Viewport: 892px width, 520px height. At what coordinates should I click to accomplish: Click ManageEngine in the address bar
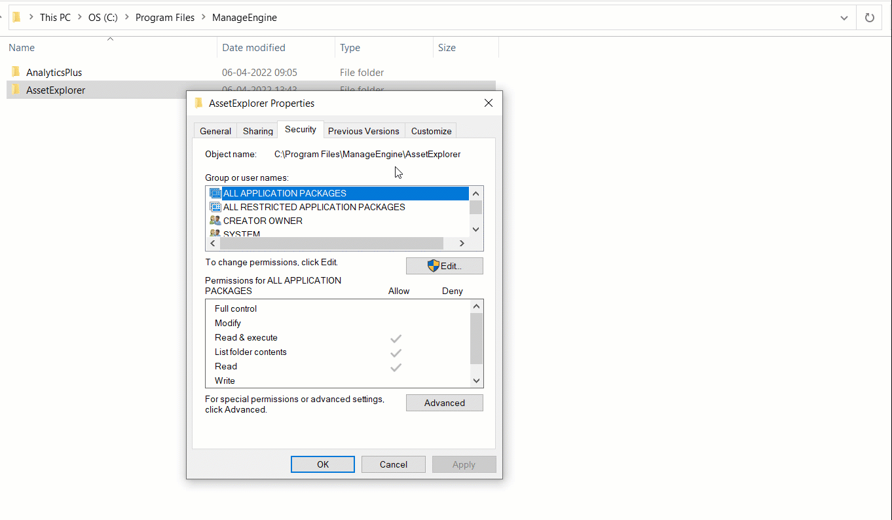click(244, 18)
